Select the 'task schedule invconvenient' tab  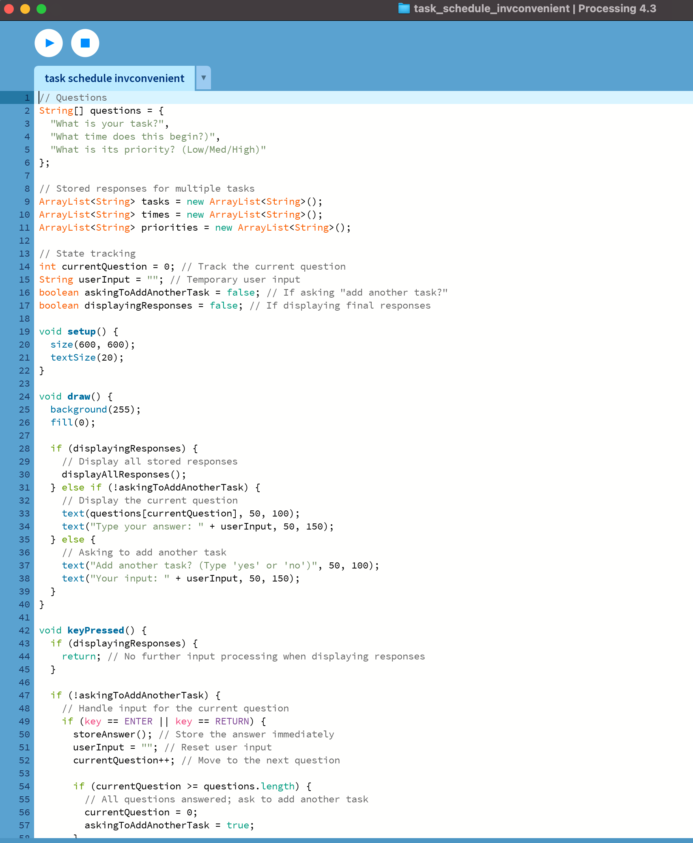tap(114, 78)
